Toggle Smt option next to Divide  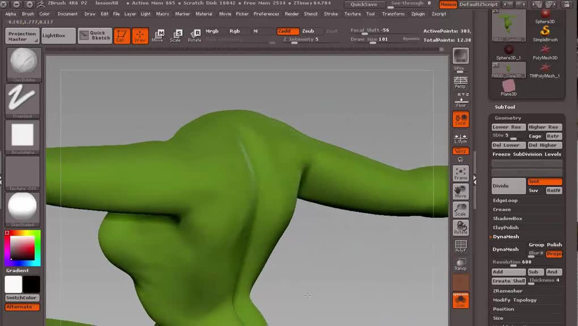click(x=545, y=182)
